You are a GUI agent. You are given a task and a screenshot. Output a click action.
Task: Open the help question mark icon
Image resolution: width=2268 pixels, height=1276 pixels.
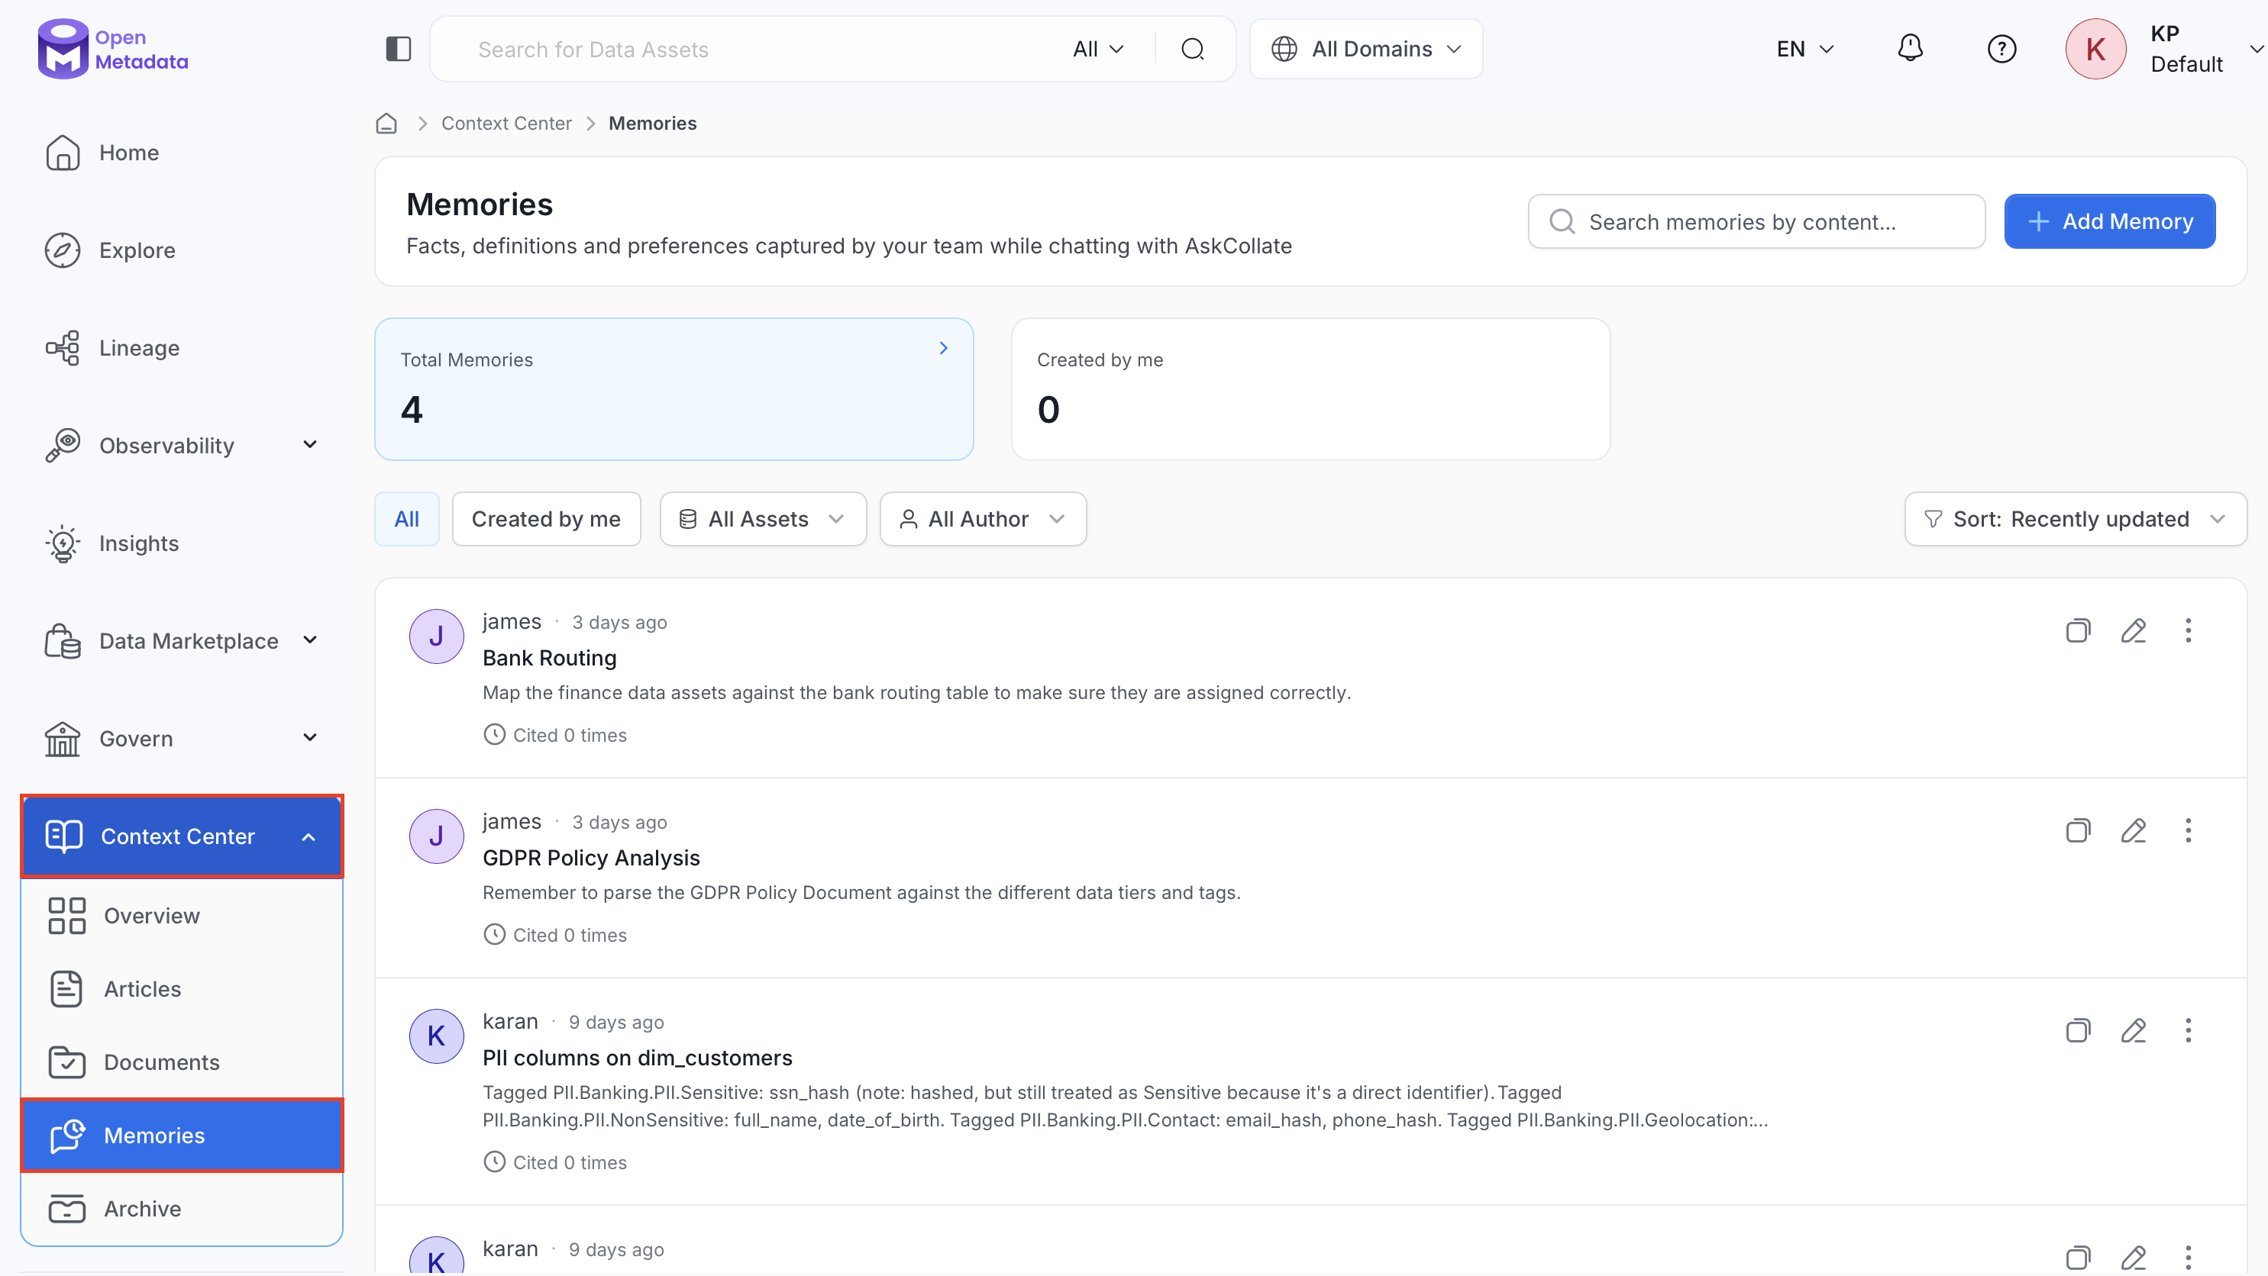point(2001,50)
